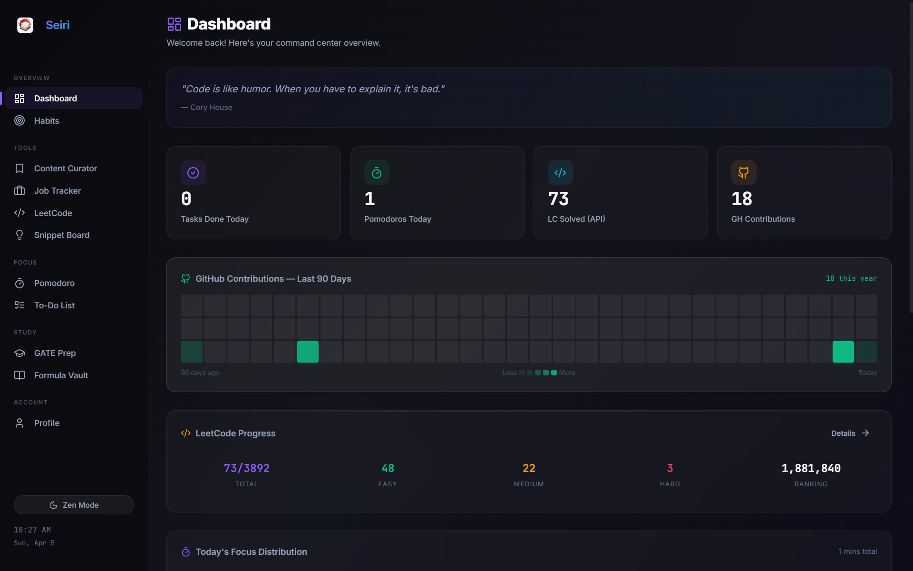The width and height of the screenshot is (913, 571).
Task: Open the To-Do List page
Action: click(x=54, y=305)
